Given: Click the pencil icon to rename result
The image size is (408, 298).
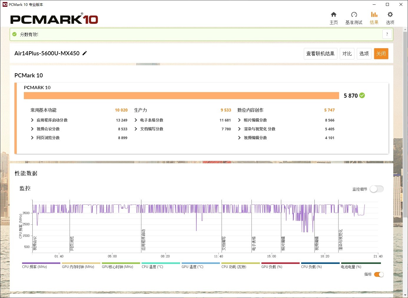Looking at the screenshot, I should (84, 53).
